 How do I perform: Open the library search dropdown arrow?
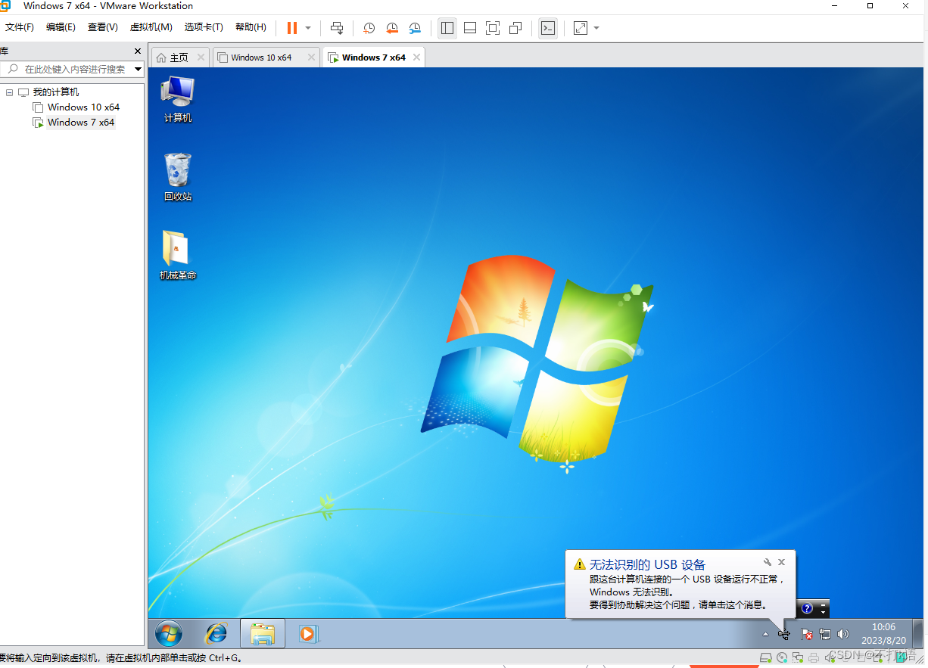(x=139, y=69)
